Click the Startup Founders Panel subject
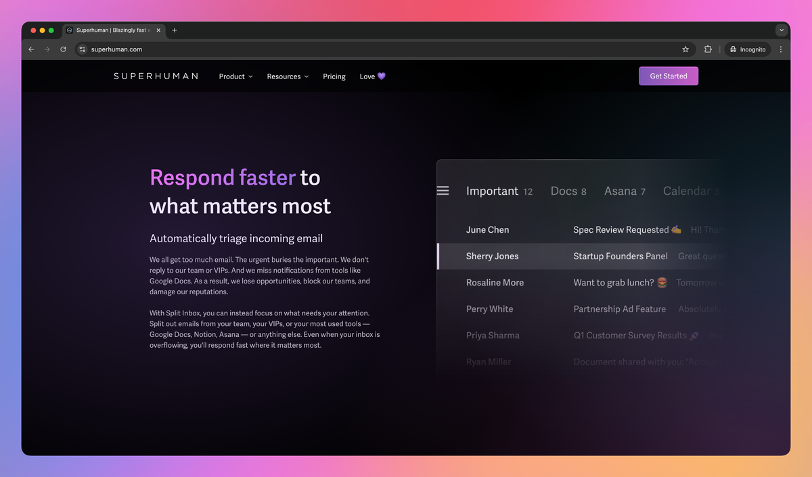This screenshot has height=477, width=812. click(x=621, y=256)
